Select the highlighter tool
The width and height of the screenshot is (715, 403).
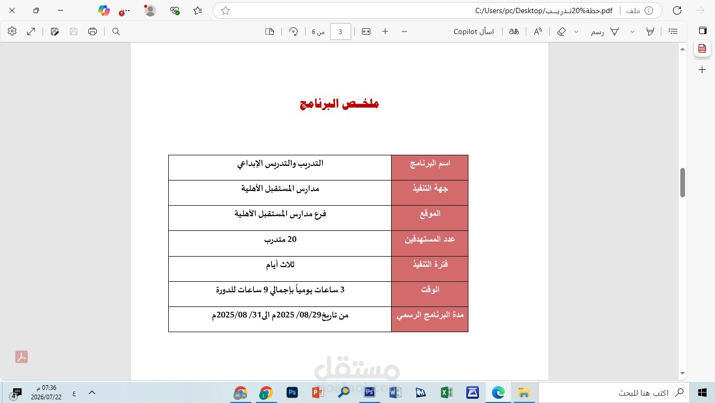tap(650, 31)
